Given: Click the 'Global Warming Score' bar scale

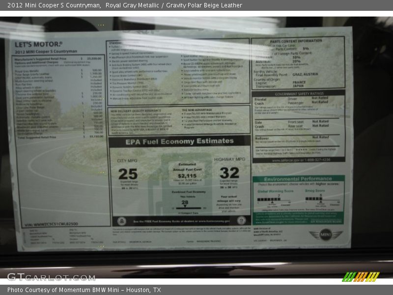Looking at the screenshot, I should pyautogui.click(x=274, y=200).
